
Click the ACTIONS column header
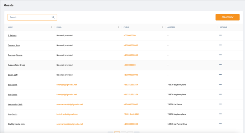point(223,27)
